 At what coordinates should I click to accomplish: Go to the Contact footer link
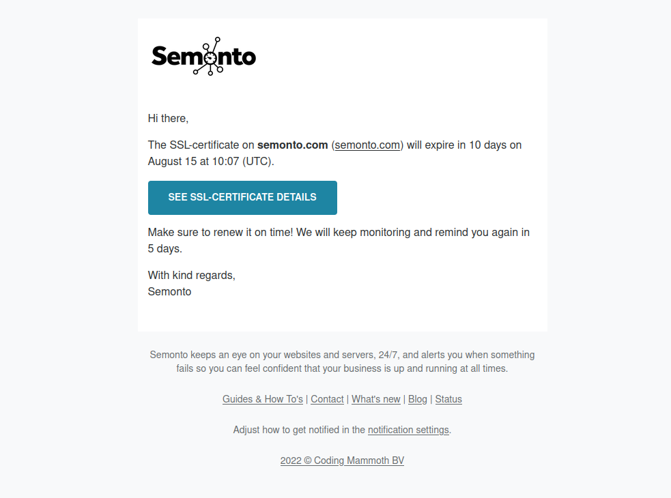tap(327, 399)
